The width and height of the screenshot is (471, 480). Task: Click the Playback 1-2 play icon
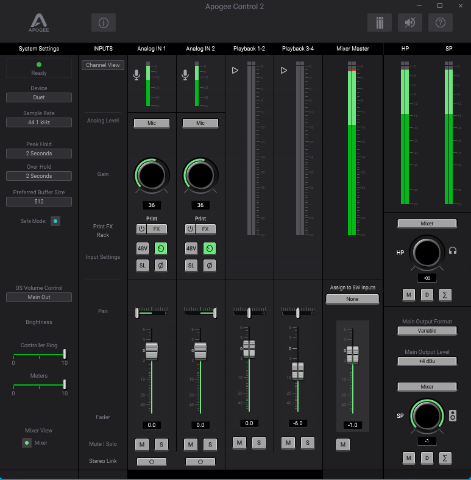235,71
